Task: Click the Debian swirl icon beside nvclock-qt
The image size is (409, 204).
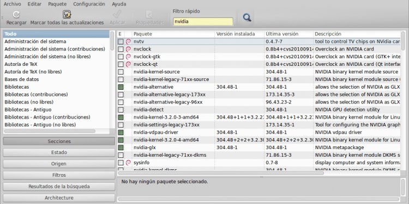Action: pyautogui.click(x=128, y=64)
